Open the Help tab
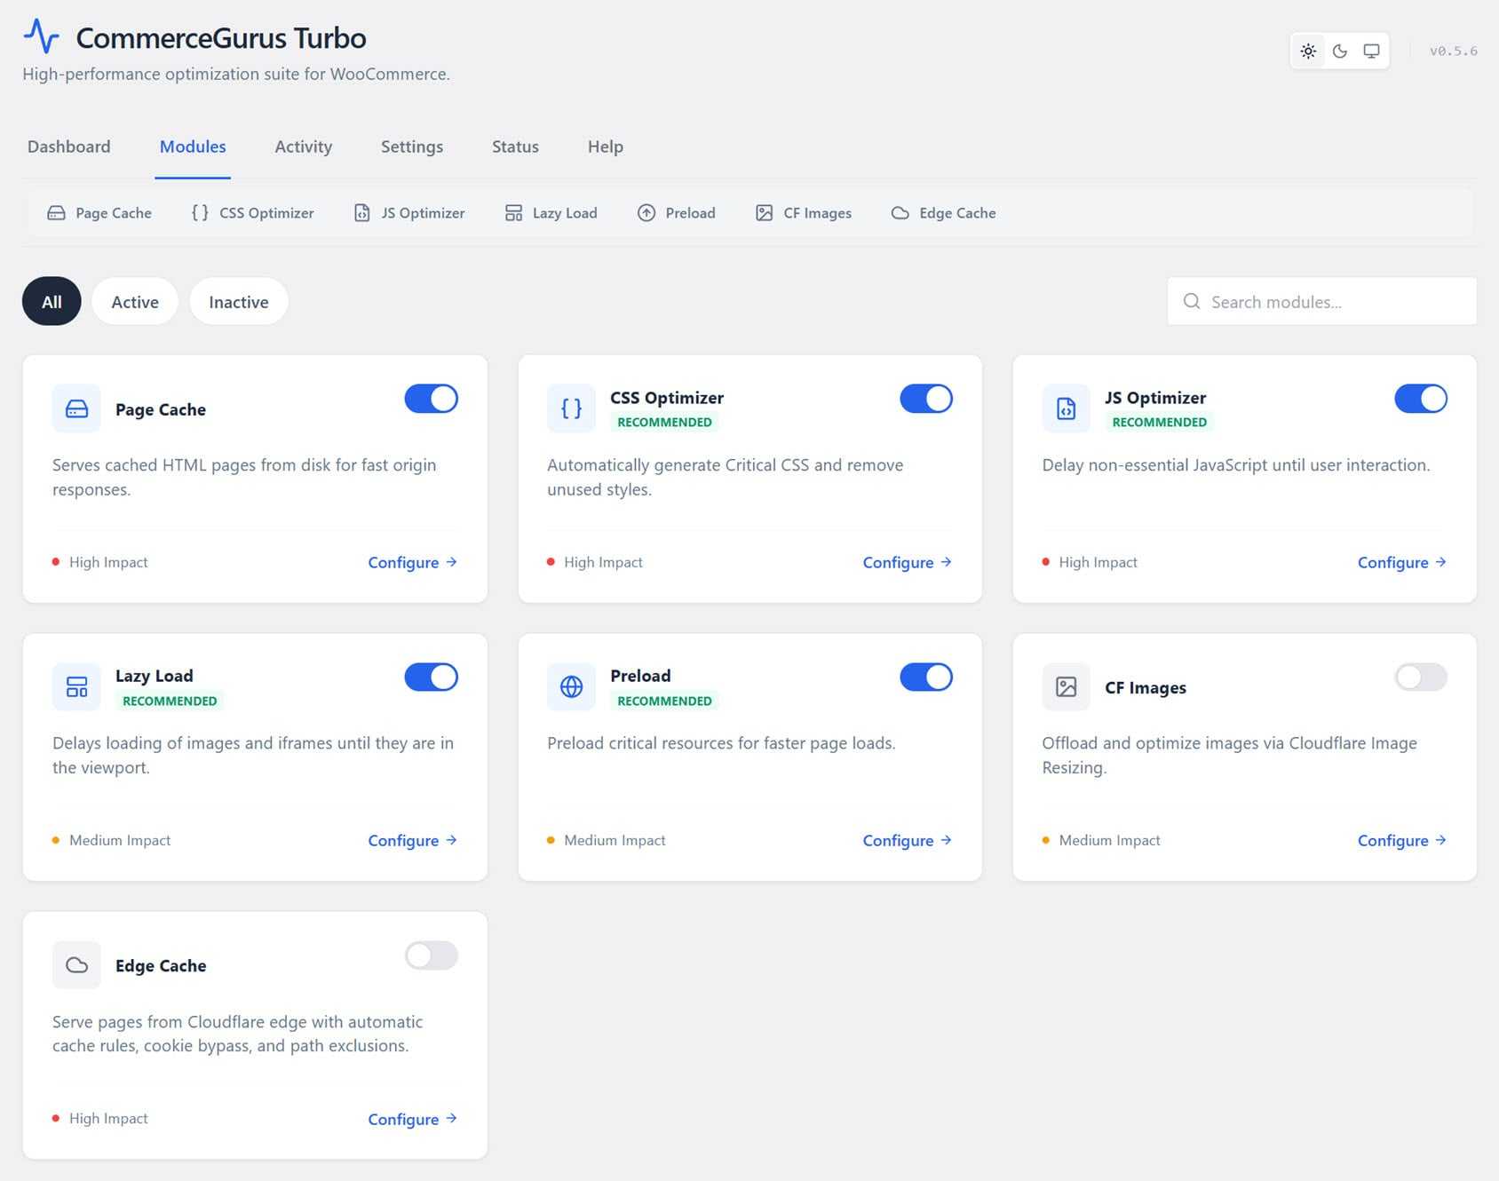 coord(606,147)
